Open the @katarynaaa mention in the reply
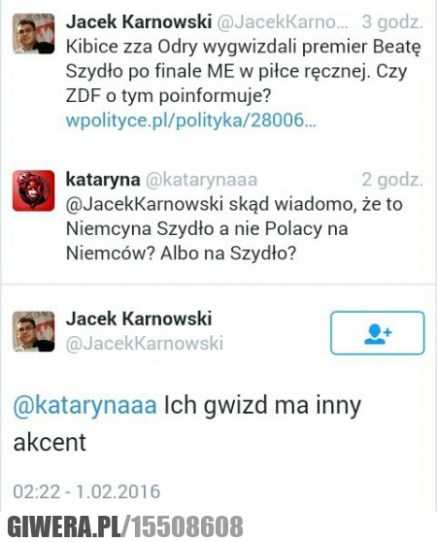 pos(85,405)
